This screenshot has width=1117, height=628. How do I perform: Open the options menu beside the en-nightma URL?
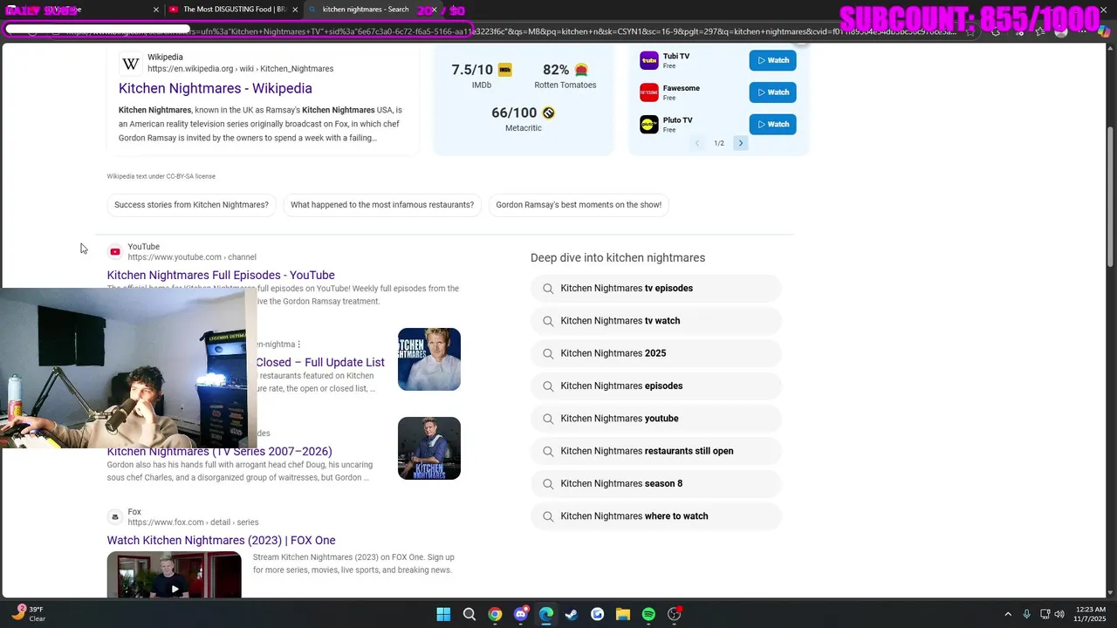299,345
